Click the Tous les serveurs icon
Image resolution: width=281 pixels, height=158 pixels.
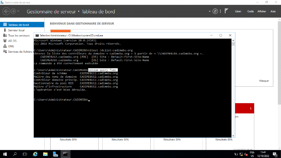(x=5, y=35)
